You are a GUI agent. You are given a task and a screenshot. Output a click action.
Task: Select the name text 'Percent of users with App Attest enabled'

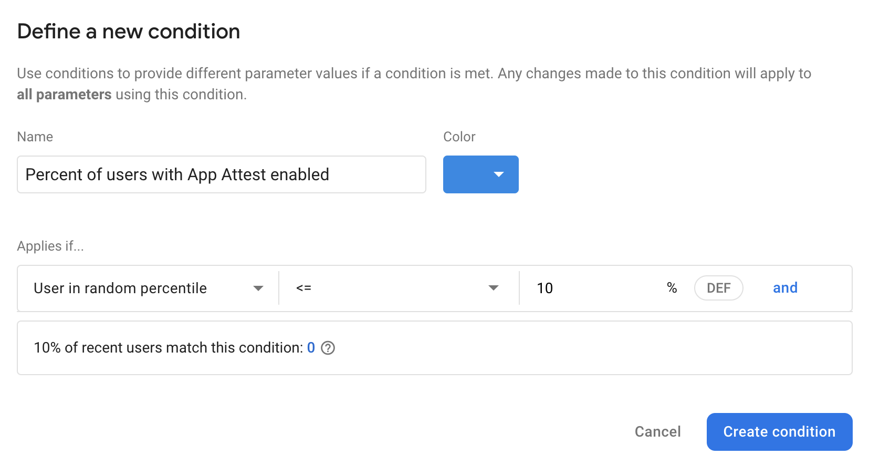178,174
